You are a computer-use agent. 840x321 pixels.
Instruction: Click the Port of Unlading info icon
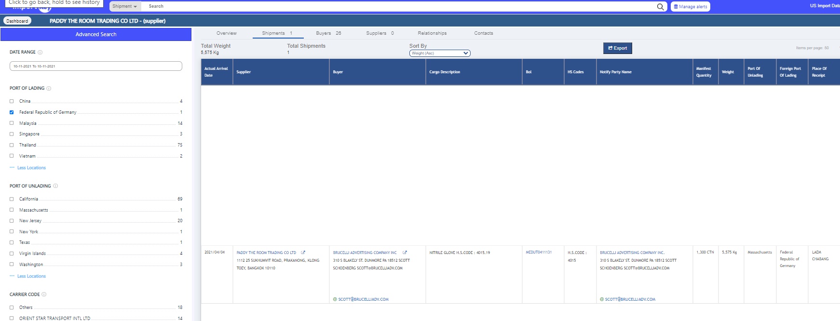[x=55, y=186]
